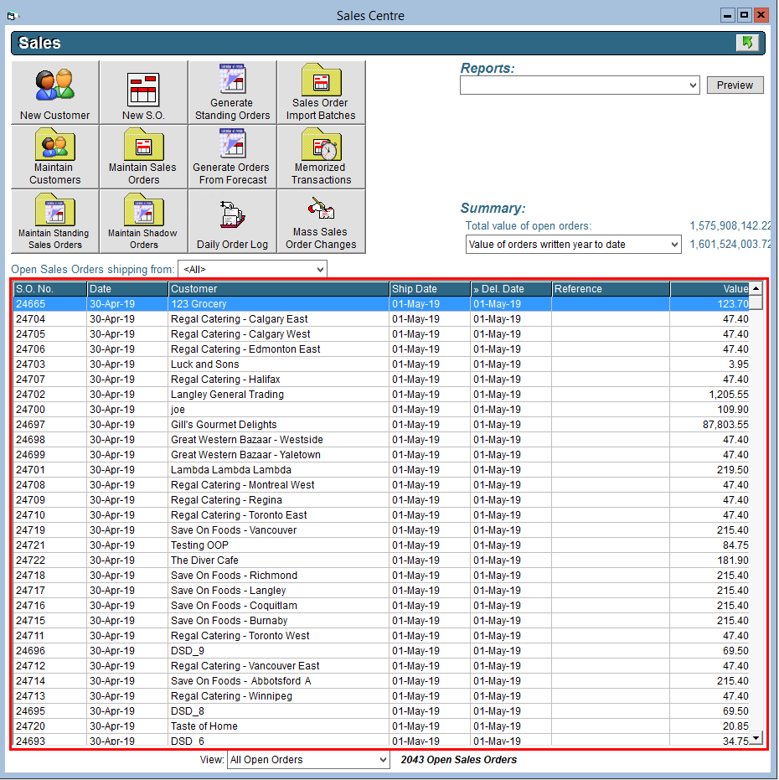Select Regal Catering - Winnipeg order
Image resolution: width=779 pixels, height=780 pixels.
pyautogui.click(x=381, y=696)
